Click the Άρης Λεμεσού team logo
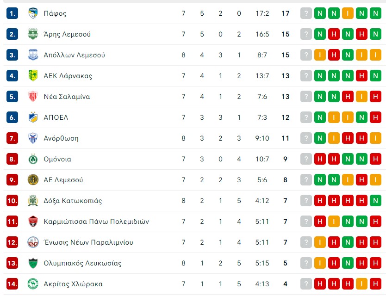 tap(33, 34)
